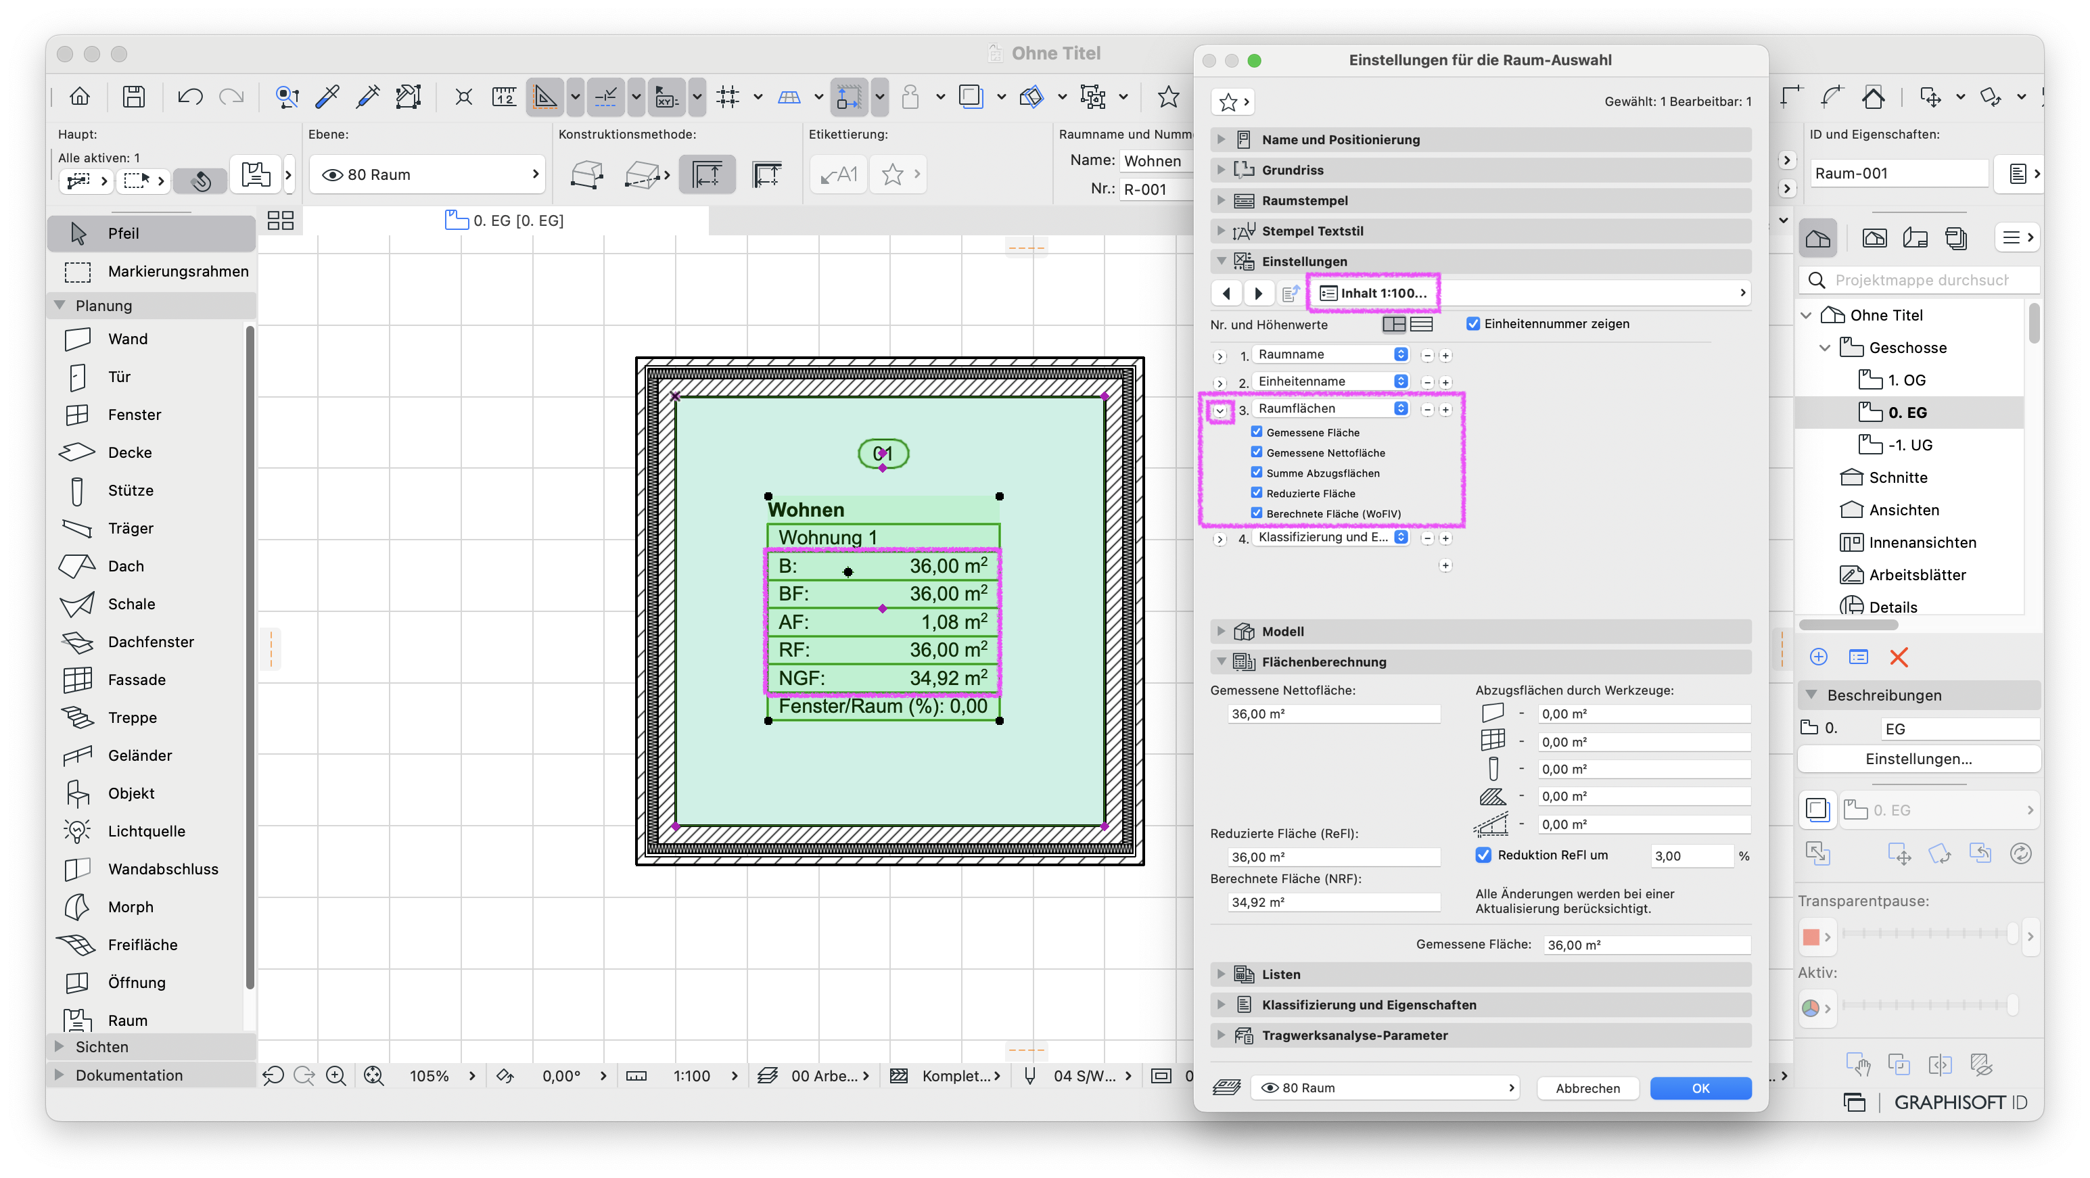
Task: Expand the Listen section
Action: (x=1221, y=974)
